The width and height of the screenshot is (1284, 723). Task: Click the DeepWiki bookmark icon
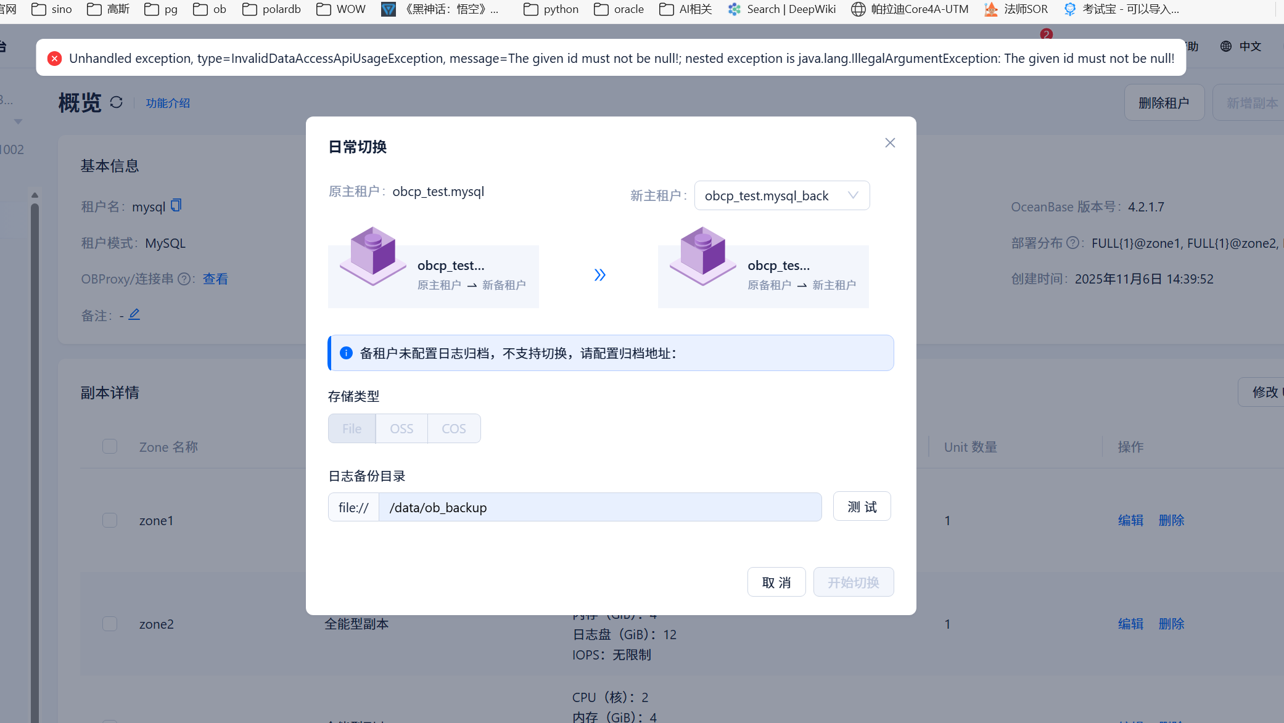click(734, 9)
